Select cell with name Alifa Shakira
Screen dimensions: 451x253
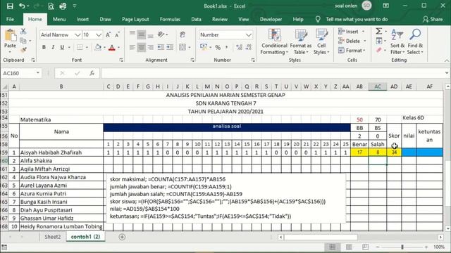coord(61,161)
